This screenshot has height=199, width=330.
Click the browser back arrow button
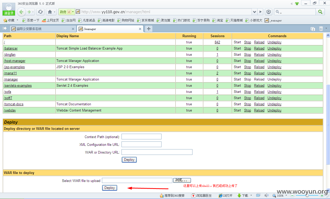[21, 12]
